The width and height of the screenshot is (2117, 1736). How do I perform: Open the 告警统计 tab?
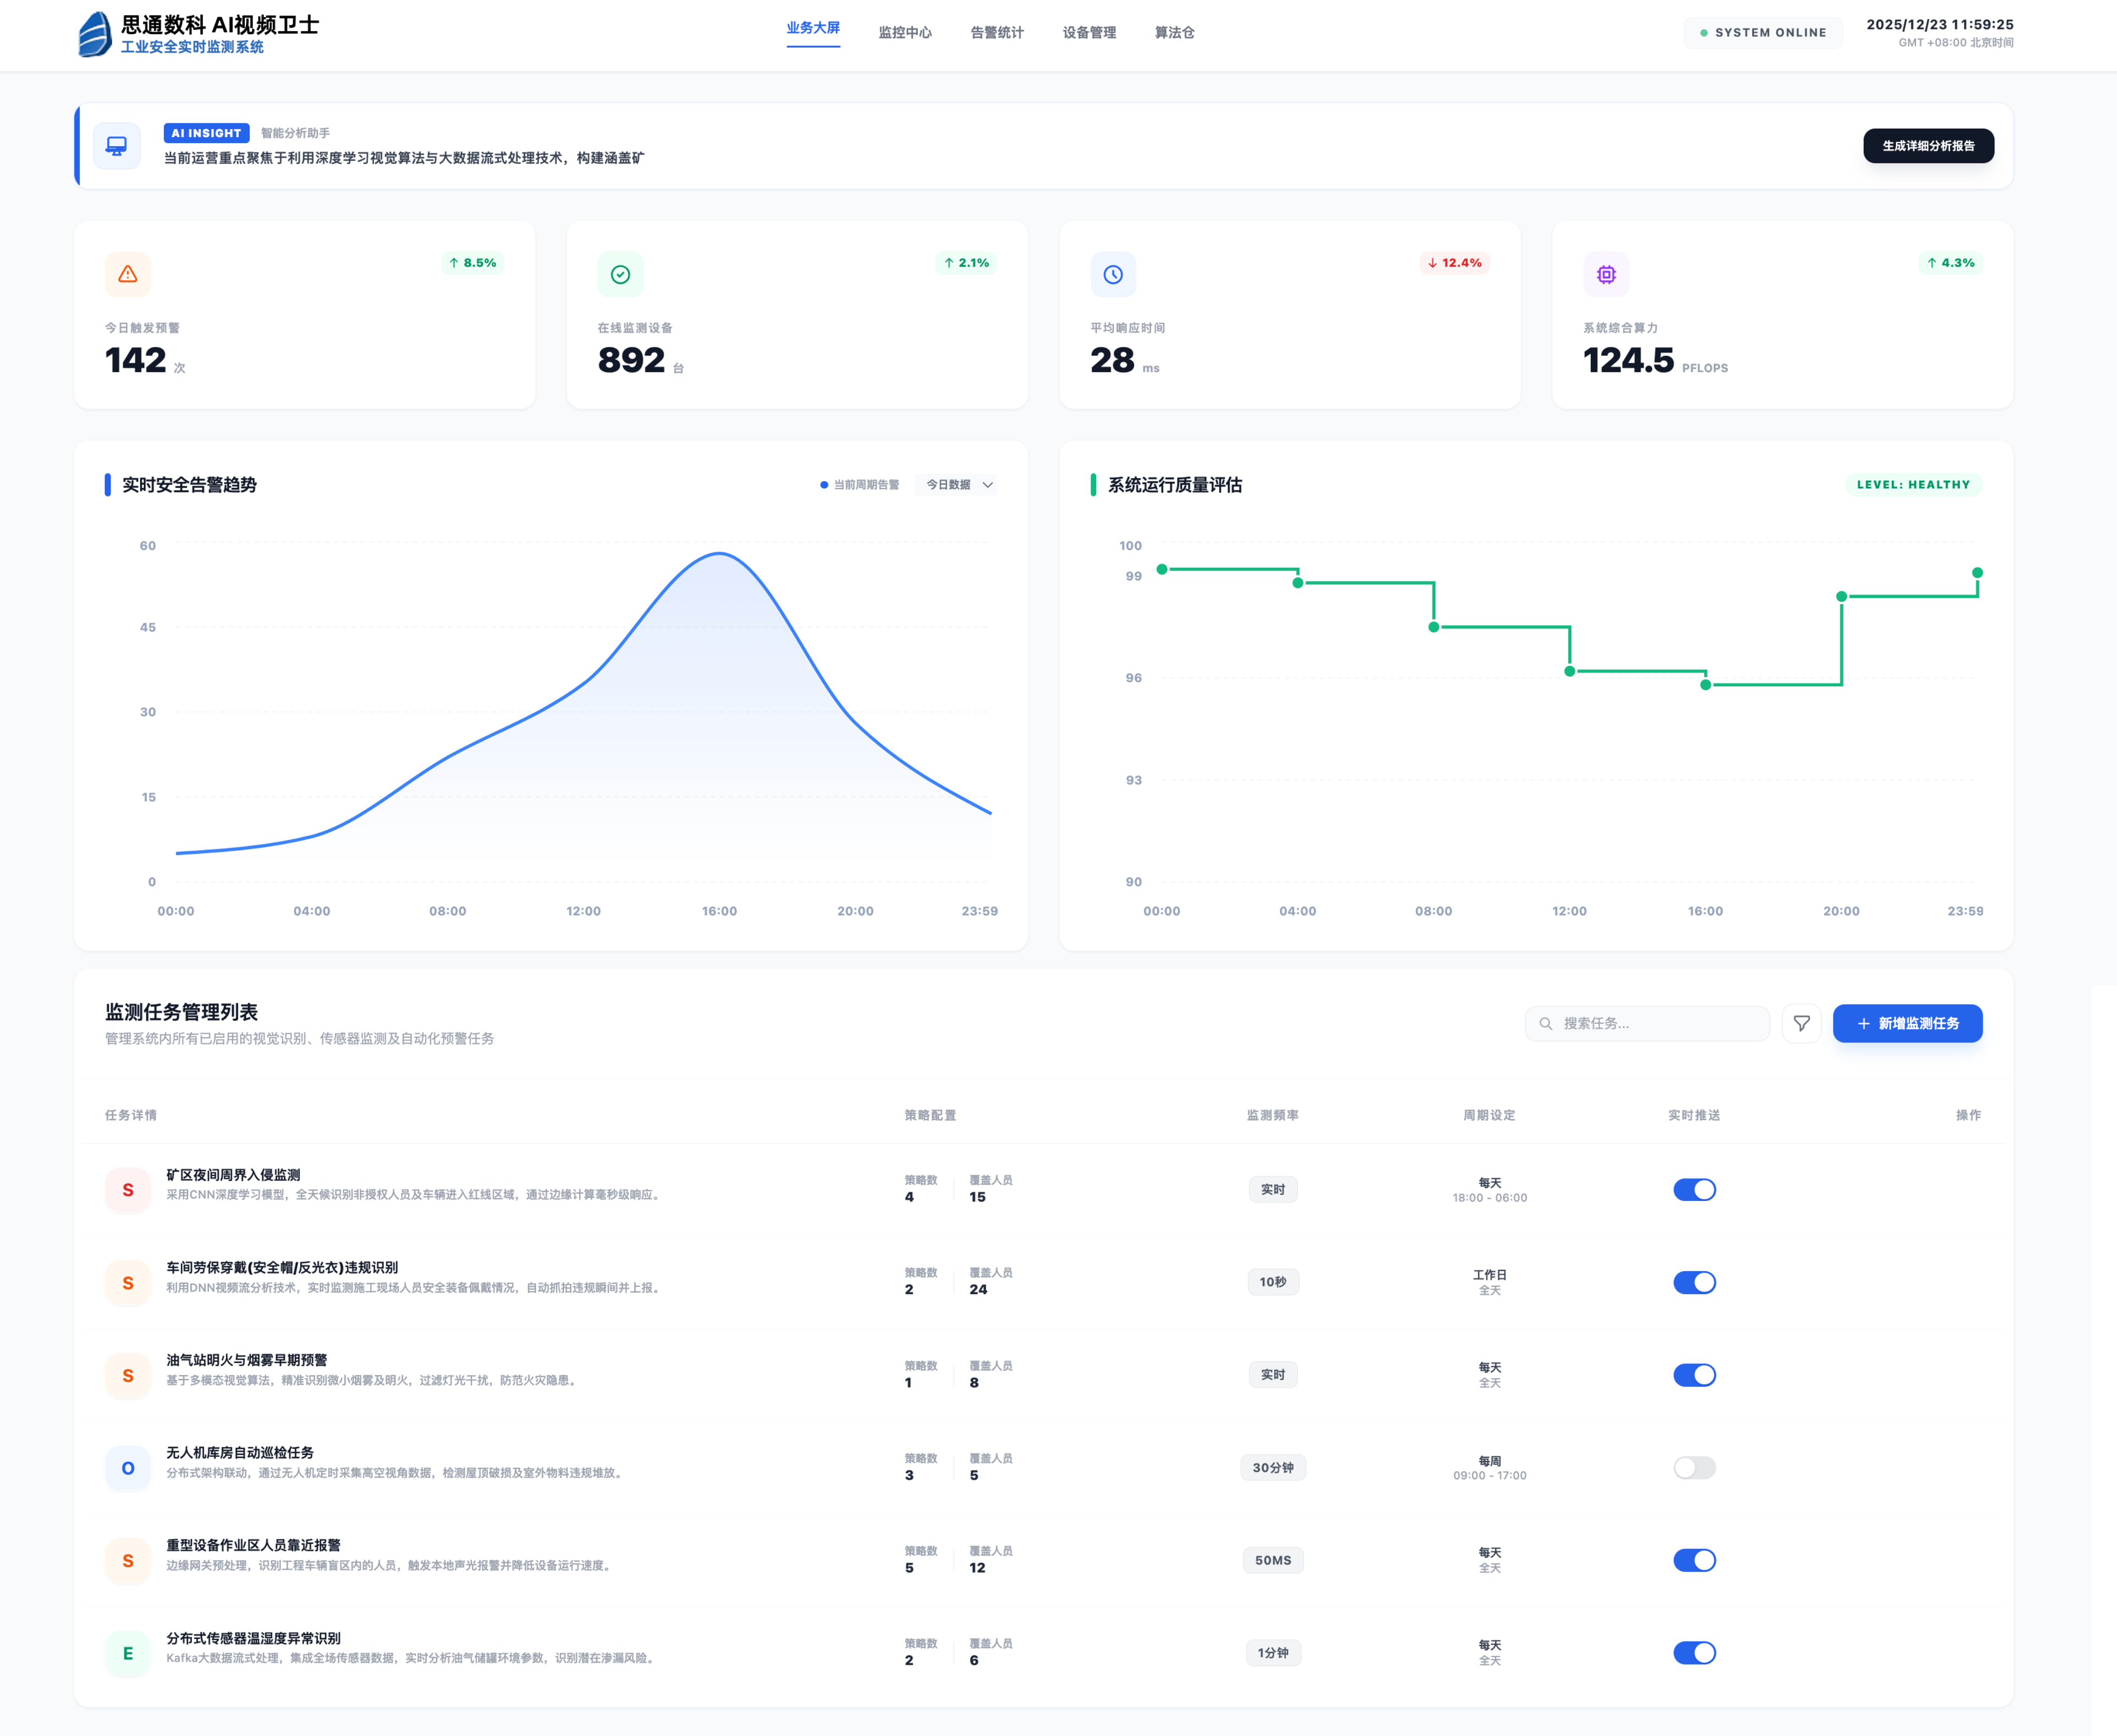[997, 33]
